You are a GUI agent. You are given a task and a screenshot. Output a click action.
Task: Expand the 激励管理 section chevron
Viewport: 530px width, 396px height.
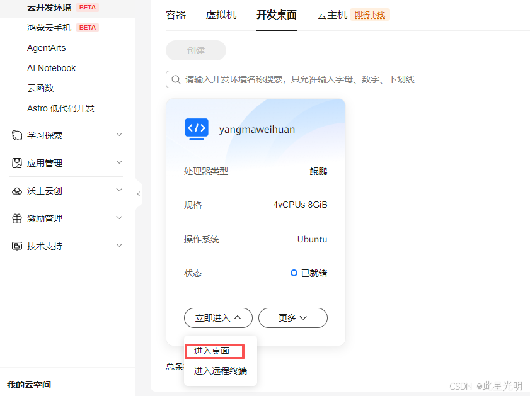coord(119,218)
